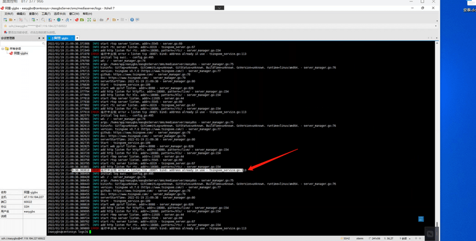Click the tab scroll arrows at right of tab bar
This screenshot has height=241, width=476.
click(430, 38)
